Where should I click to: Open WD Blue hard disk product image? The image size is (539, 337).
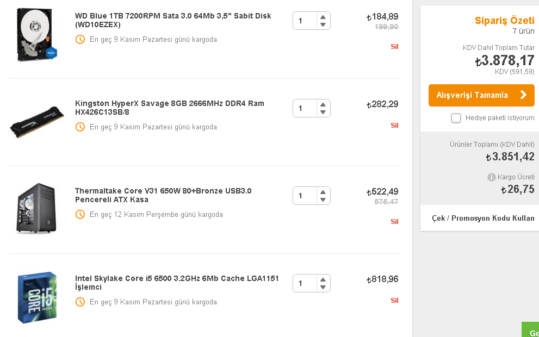tap(37, 35)
